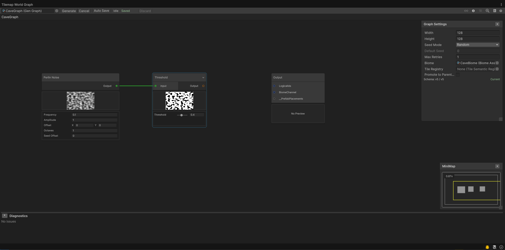Click the Amplitude field
Screen dimensions: 505x250
tap(94, 120)
